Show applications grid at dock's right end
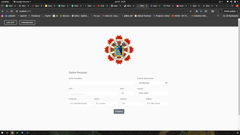This screenshot has height=135, width=240. (x=238, y=133)
